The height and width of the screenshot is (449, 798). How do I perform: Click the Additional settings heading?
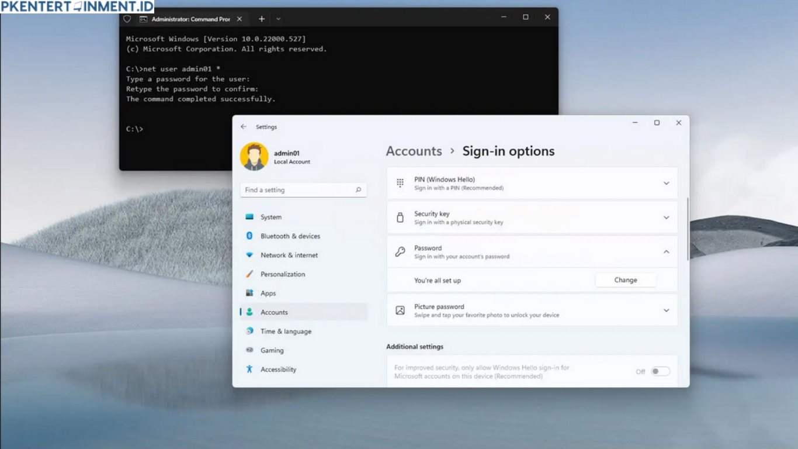415,347
